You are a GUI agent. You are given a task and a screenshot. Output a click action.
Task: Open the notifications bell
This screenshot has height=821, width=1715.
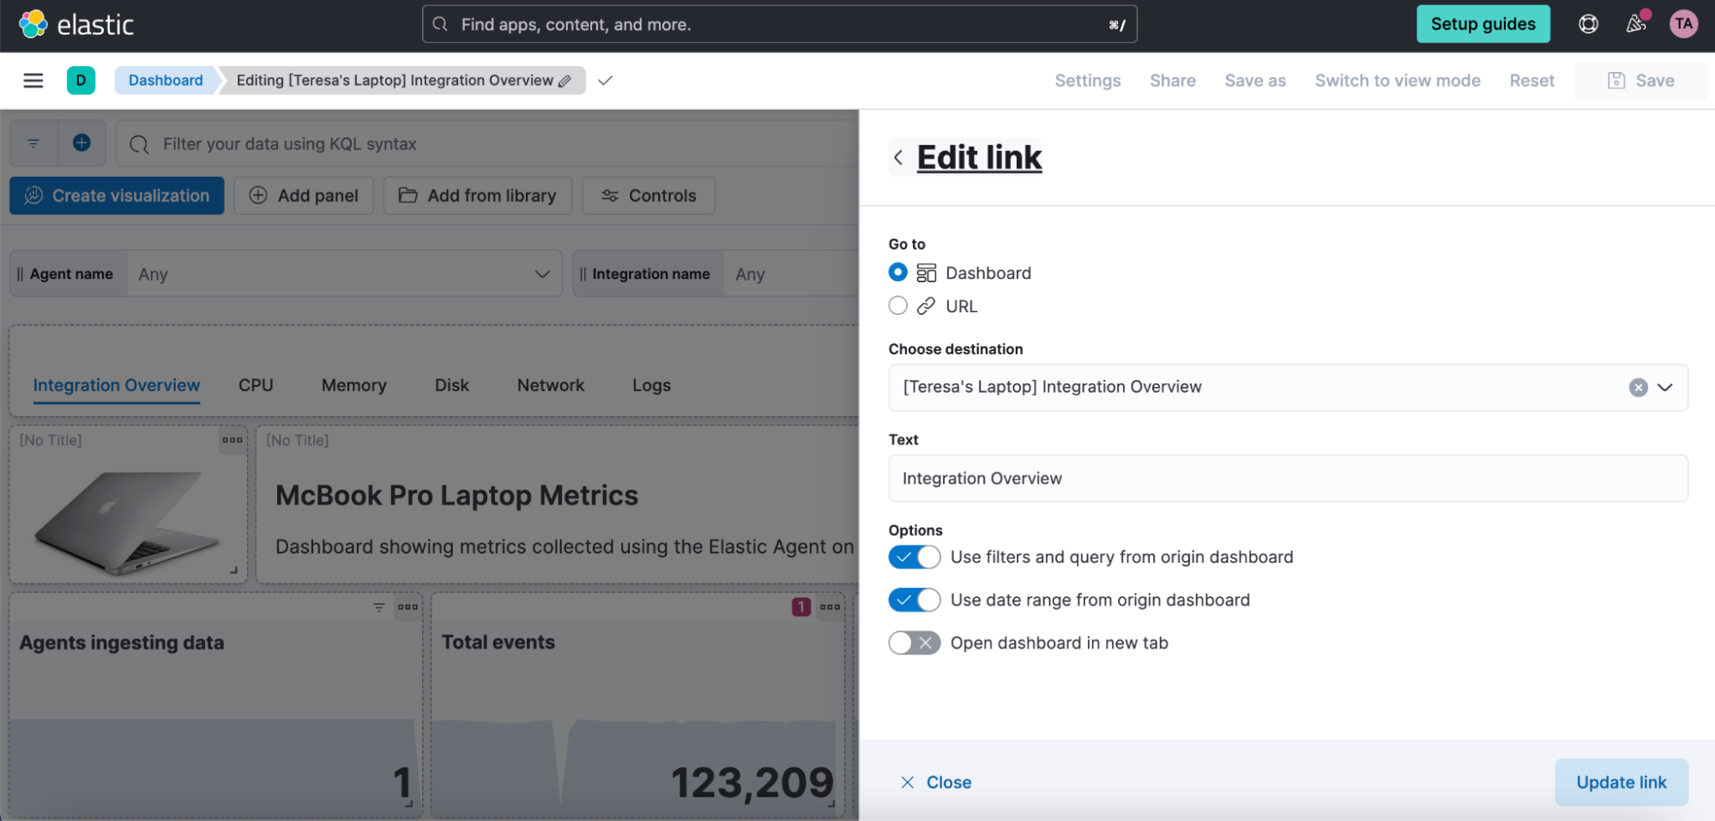[x=1635, y=24]
